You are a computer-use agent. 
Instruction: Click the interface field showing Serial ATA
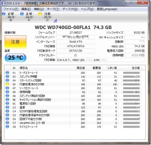pyautogui.click(x=76, y=42)
